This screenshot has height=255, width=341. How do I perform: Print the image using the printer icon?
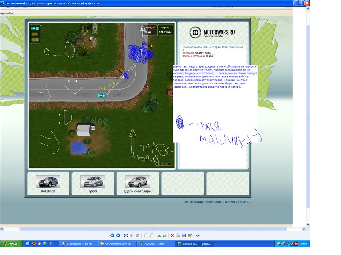click(178, 236)
